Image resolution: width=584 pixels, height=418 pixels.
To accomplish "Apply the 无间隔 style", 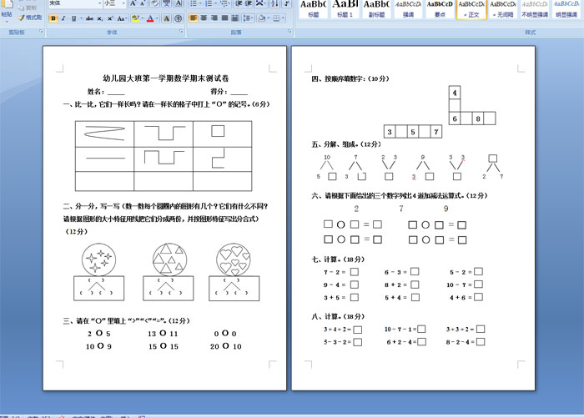I will pos(503,9).
